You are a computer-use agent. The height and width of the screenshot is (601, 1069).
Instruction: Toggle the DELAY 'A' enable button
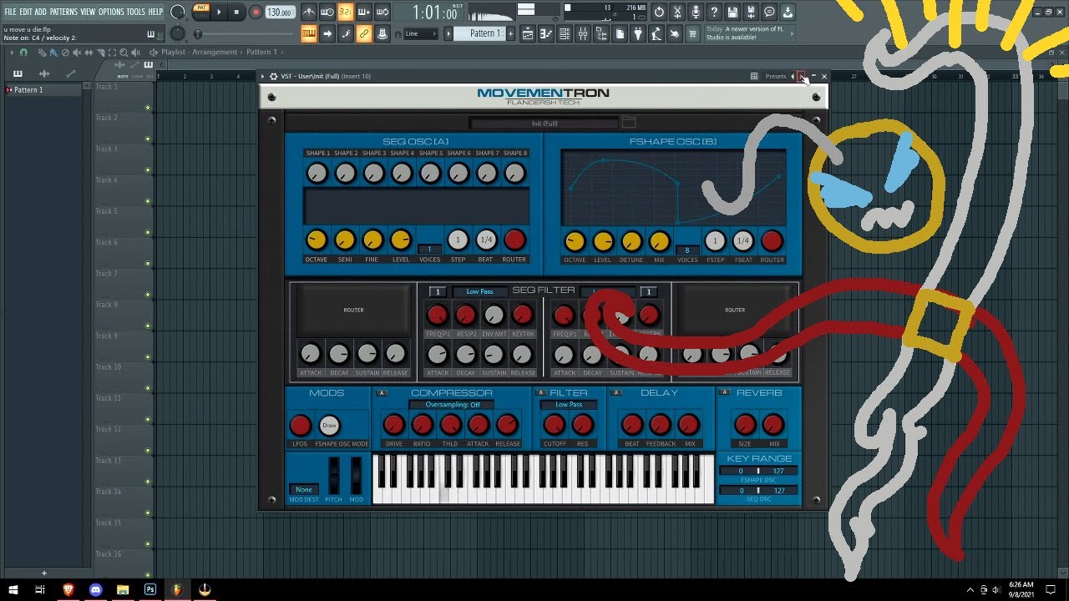(616, 393)
